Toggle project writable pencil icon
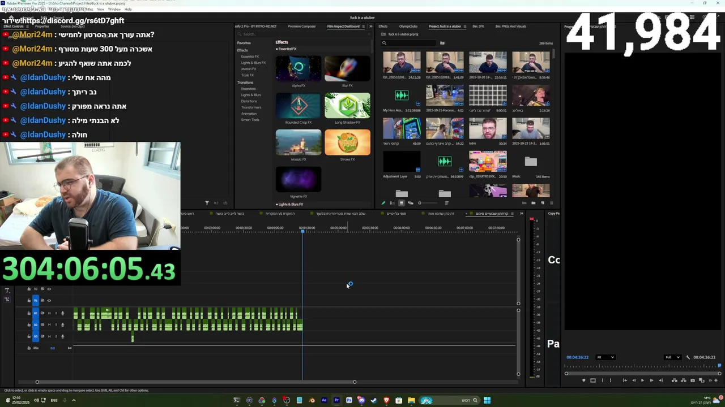The width and height of the screenshot is (725, 407). (383, 203)
